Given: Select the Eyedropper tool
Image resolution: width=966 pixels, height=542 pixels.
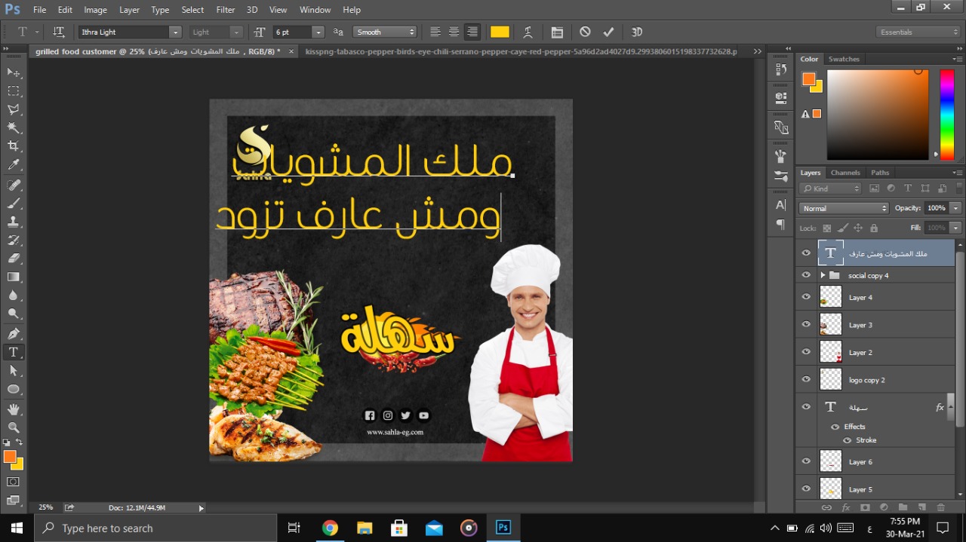Looking at the screenshot, I should (x=14, y=165).
